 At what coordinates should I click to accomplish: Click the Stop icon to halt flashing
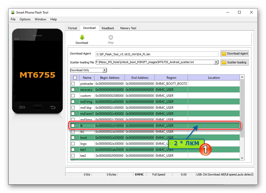pos(111,37)
